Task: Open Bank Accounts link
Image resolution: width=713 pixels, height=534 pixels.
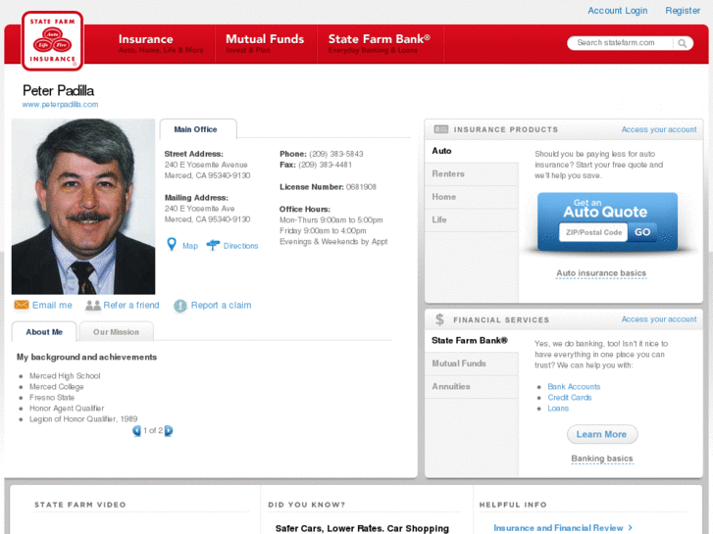Action: click(574, 387)
